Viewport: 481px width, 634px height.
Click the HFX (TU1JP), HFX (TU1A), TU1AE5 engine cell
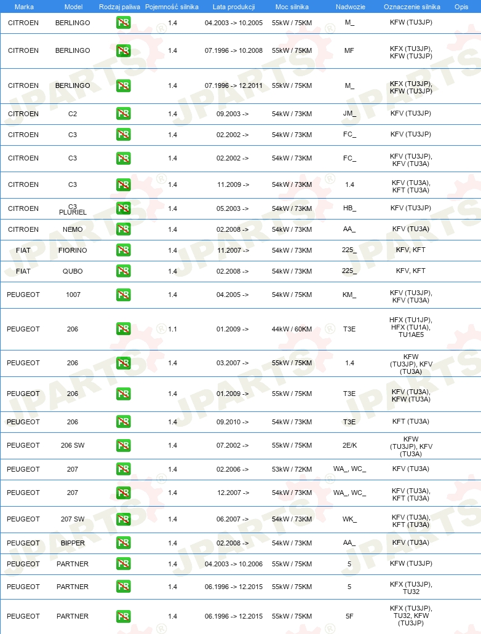click(x=411, y=327)
